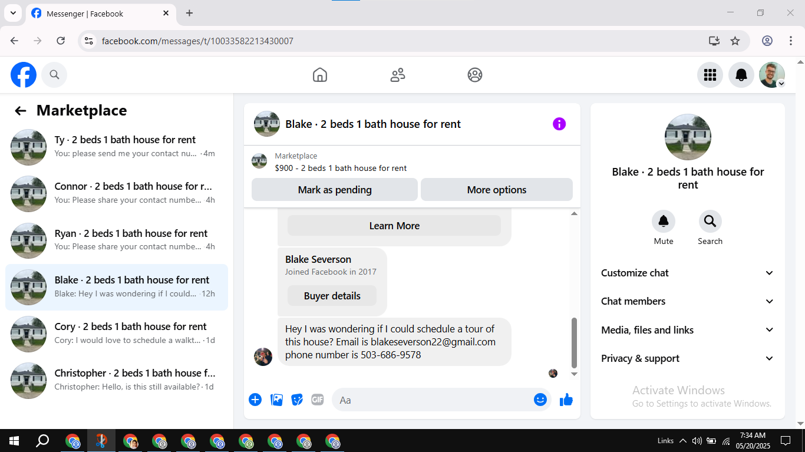Mute this chat using the bell icon
The height and width of the screenshot is (452, 805).
tap(664, 221)
